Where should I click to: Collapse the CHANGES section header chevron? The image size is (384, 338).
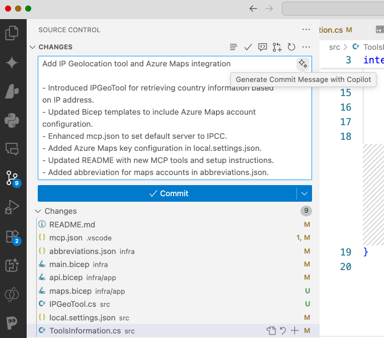tap(33, 47)
